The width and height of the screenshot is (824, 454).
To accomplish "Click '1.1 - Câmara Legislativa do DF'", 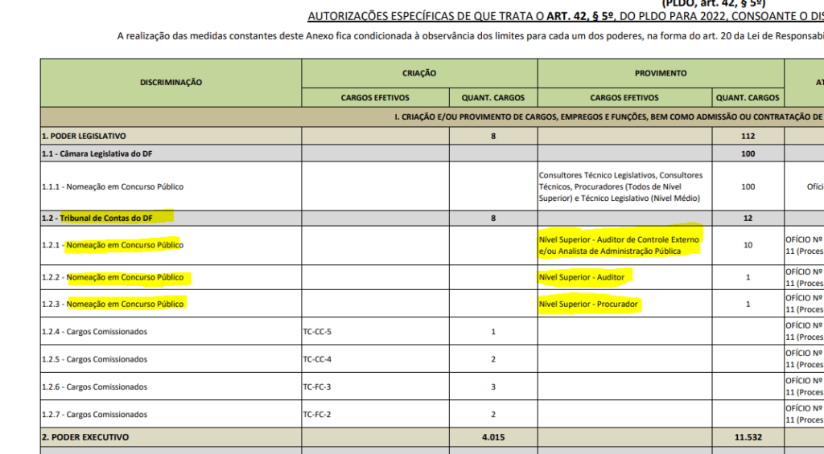I will (97, 153).
